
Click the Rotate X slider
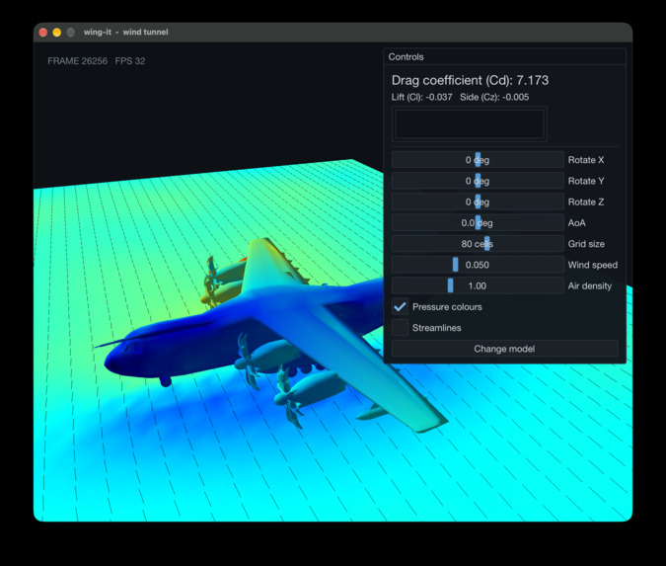[x=478, y=160]
